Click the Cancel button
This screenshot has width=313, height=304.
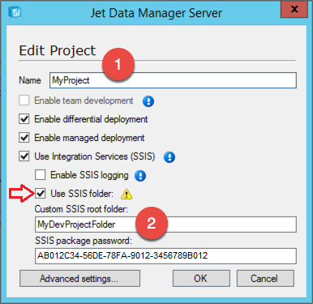point(265,278)
